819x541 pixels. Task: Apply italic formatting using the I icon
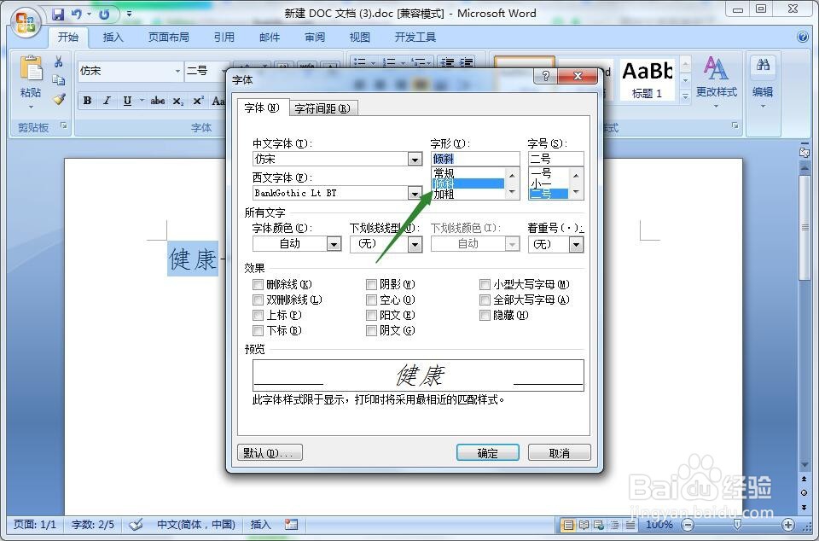coord(107,101)
